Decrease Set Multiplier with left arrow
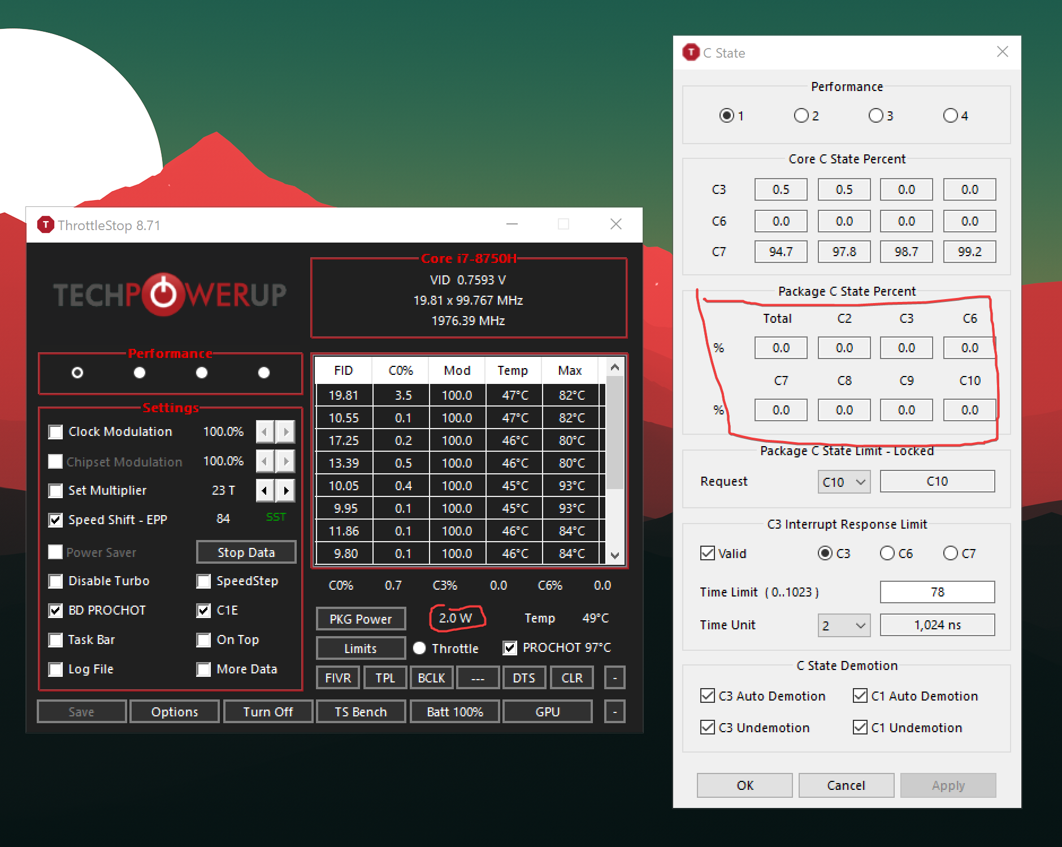 coord(265,491)
